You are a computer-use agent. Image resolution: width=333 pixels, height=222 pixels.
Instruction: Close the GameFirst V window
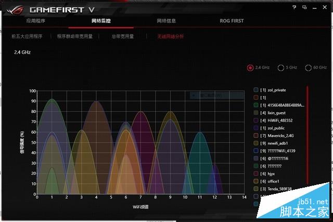(325, 7)
